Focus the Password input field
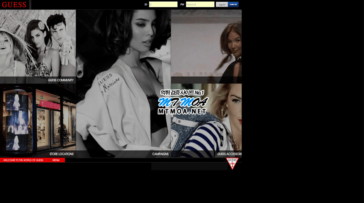The height and width of the screenshot is (203, 364). pos(200,4)
